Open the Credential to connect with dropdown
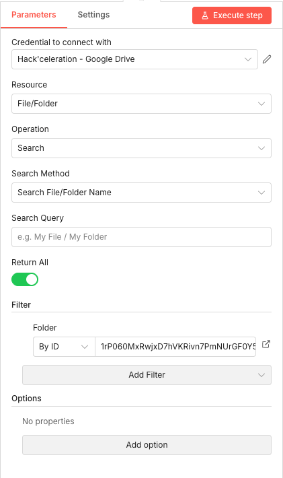 135,59
